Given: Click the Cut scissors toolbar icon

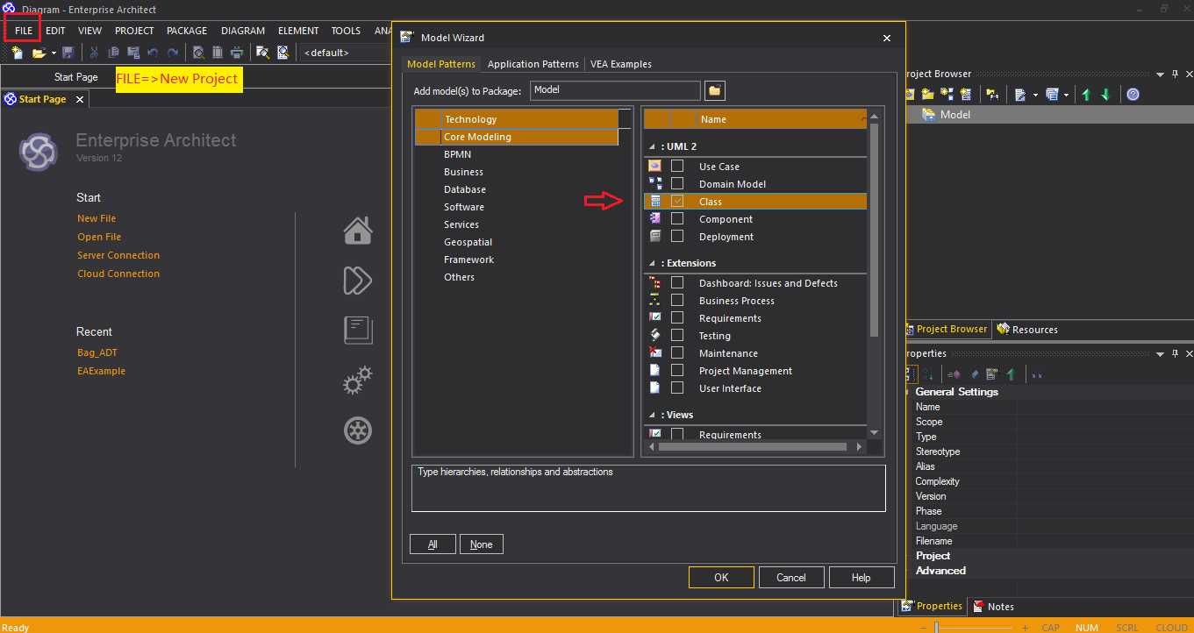Looking at the screenshot, I should tap(94, 53).
